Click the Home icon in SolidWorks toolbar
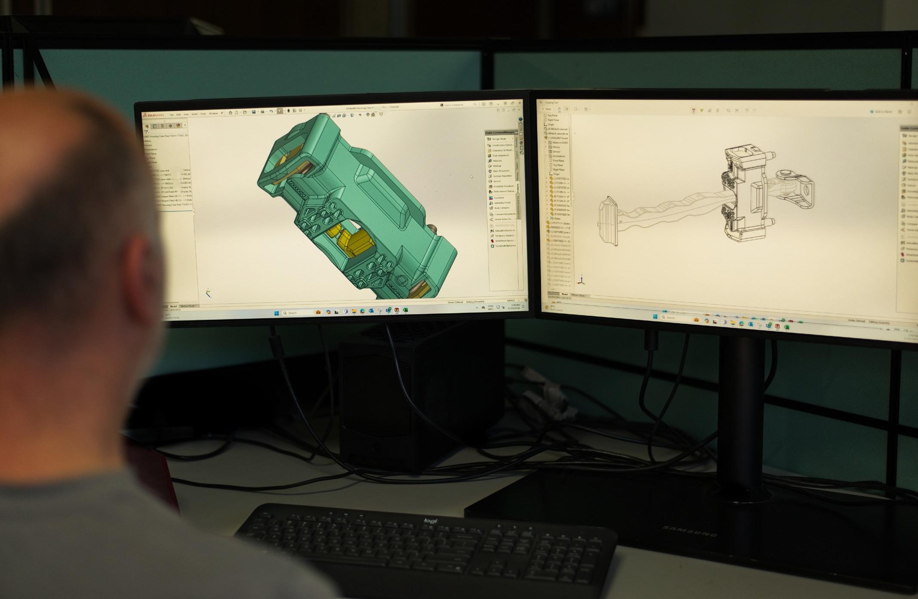Viewport: 918px width, 599px height. (230, 113)
